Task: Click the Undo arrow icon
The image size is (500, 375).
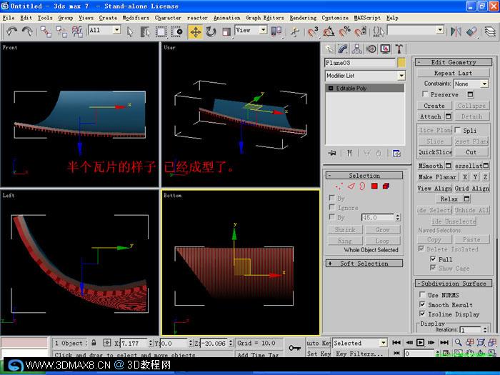Action: (12, 31)
